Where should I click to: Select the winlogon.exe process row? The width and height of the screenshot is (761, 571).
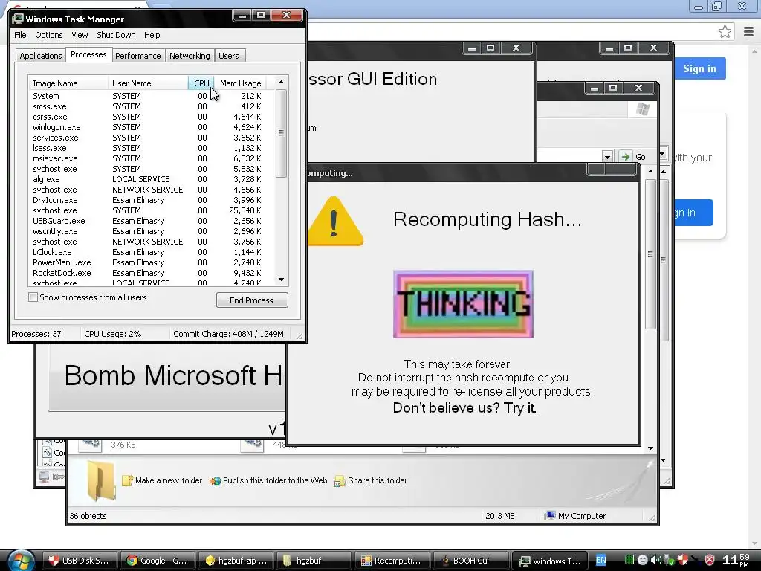coord(152,127)
